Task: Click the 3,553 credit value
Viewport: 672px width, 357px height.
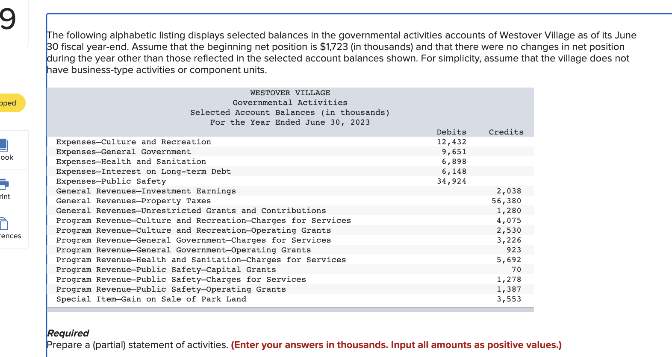Action: 509,299
